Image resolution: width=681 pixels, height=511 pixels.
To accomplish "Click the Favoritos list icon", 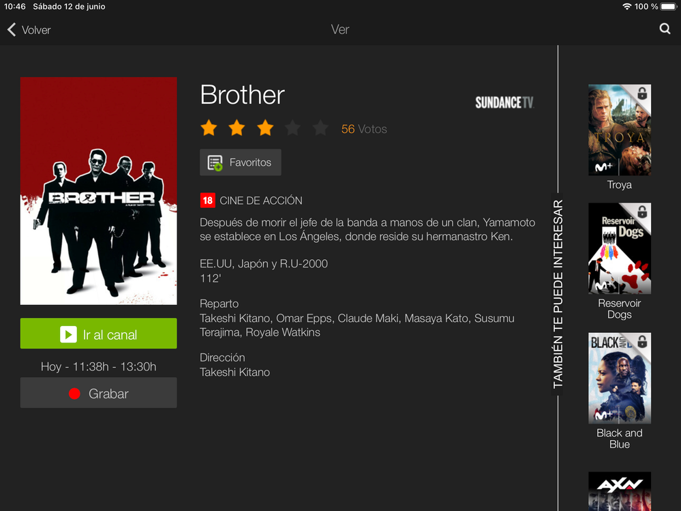I will click(215, 162).
